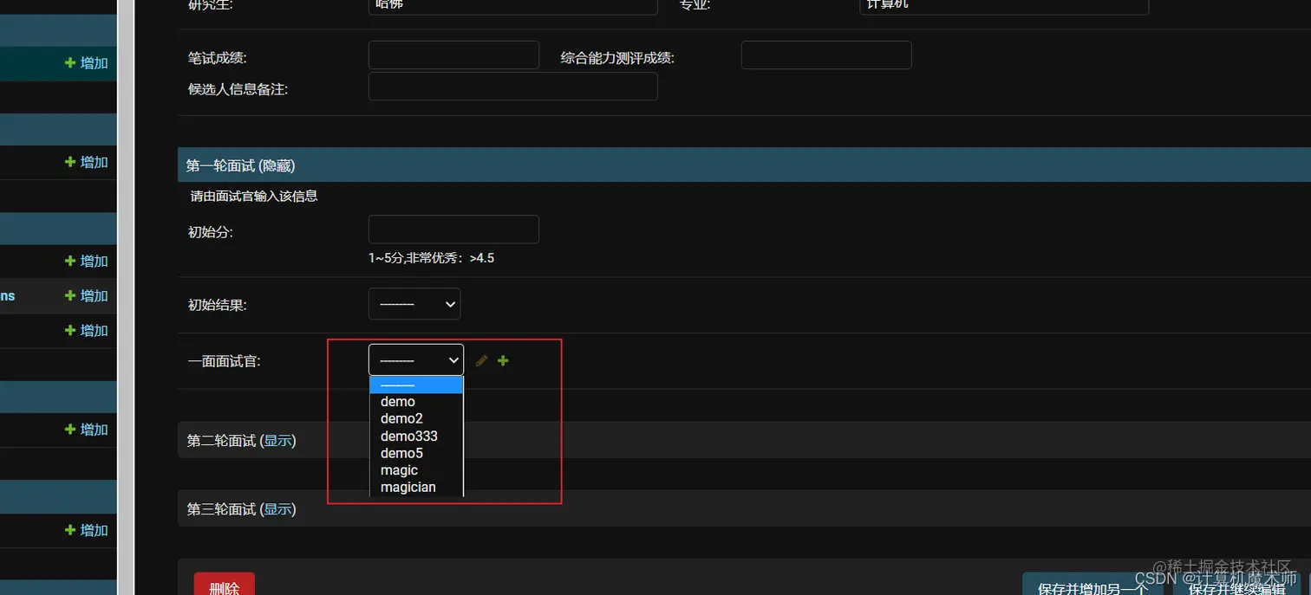Click the green plus icon beside 一面面试官

503,360
